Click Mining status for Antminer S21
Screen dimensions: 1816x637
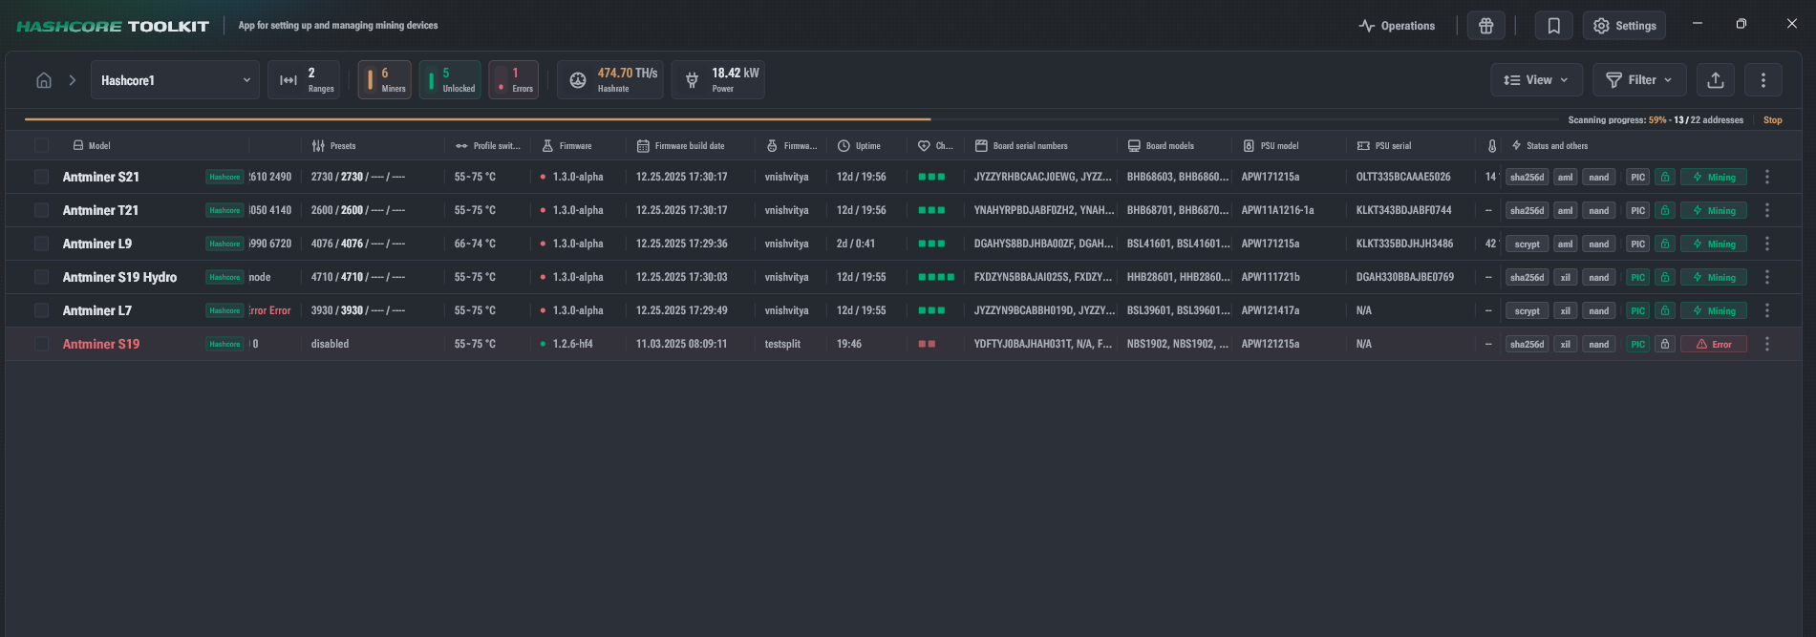coord(1714,177)
